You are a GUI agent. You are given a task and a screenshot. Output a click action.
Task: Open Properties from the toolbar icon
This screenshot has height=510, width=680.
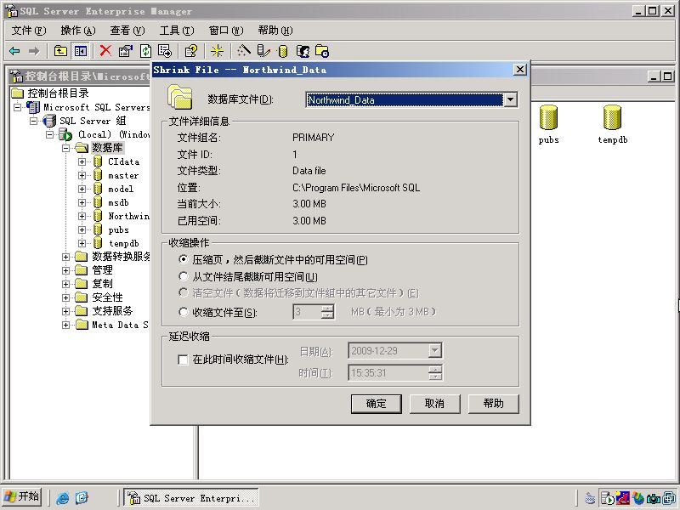click(125, 51)
